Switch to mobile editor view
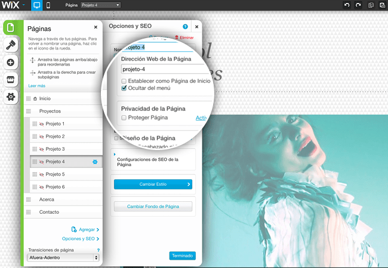The image size is (388, 268). click(x=48, y=5)
